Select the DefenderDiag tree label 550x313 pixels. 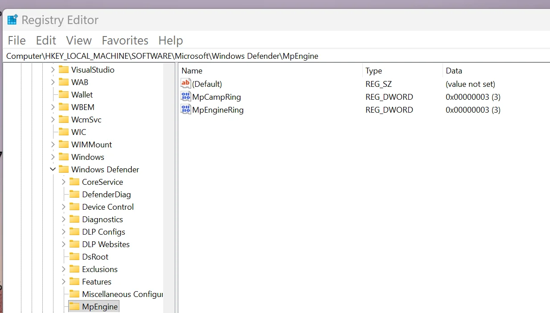click(x=107, y=194)
